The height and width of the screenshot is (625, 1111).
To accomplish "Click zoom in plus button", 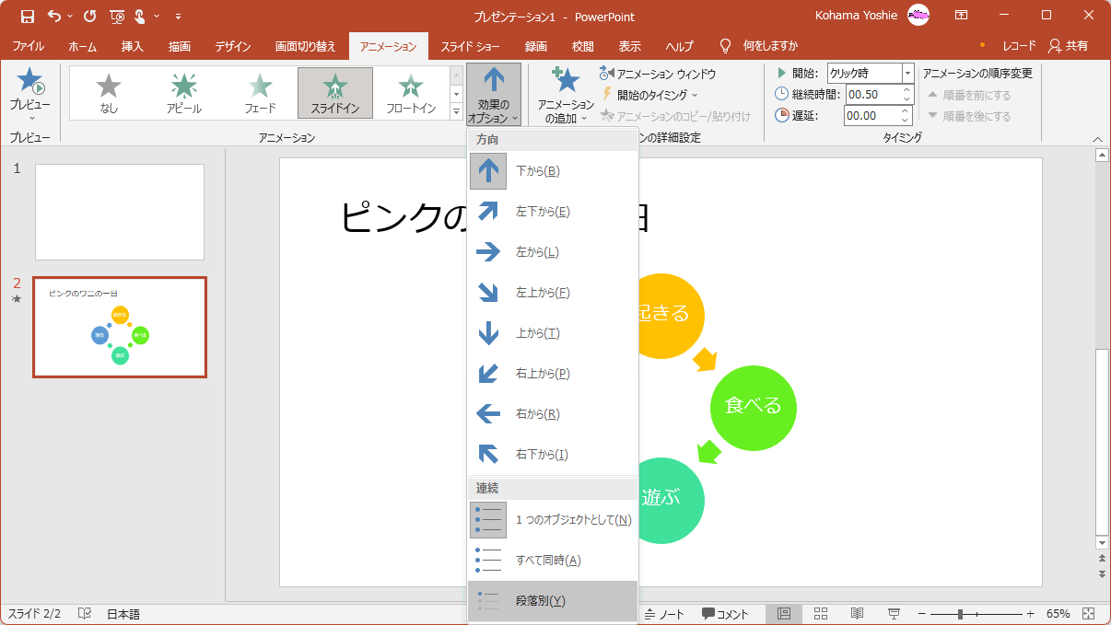I will 1031,614.
